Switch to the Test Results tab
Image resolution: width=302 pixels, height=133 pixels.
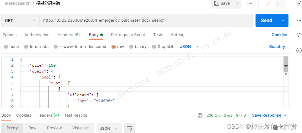coord(76,115)
